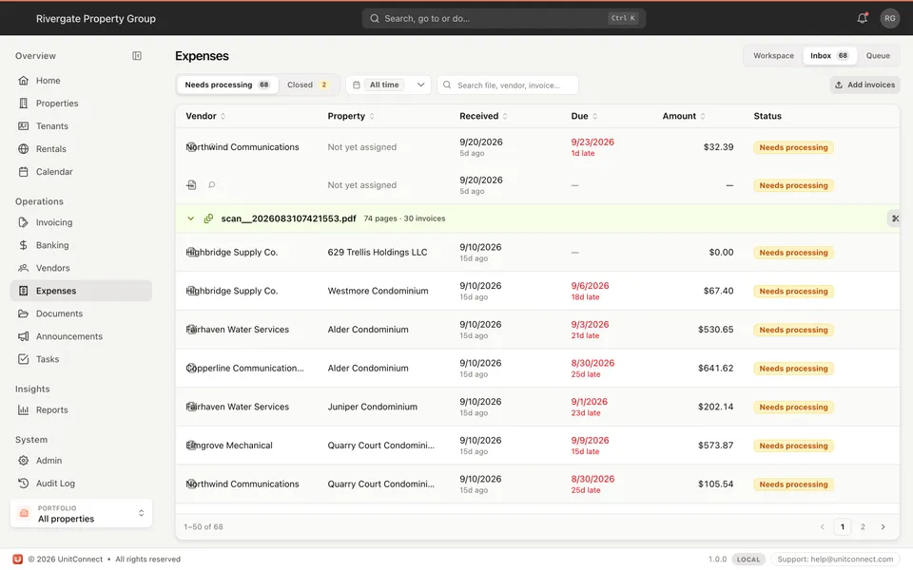The height and width of the screenshot is (570, 913).
Task: Click the next page arrow
Action: [x=883, y=527]
